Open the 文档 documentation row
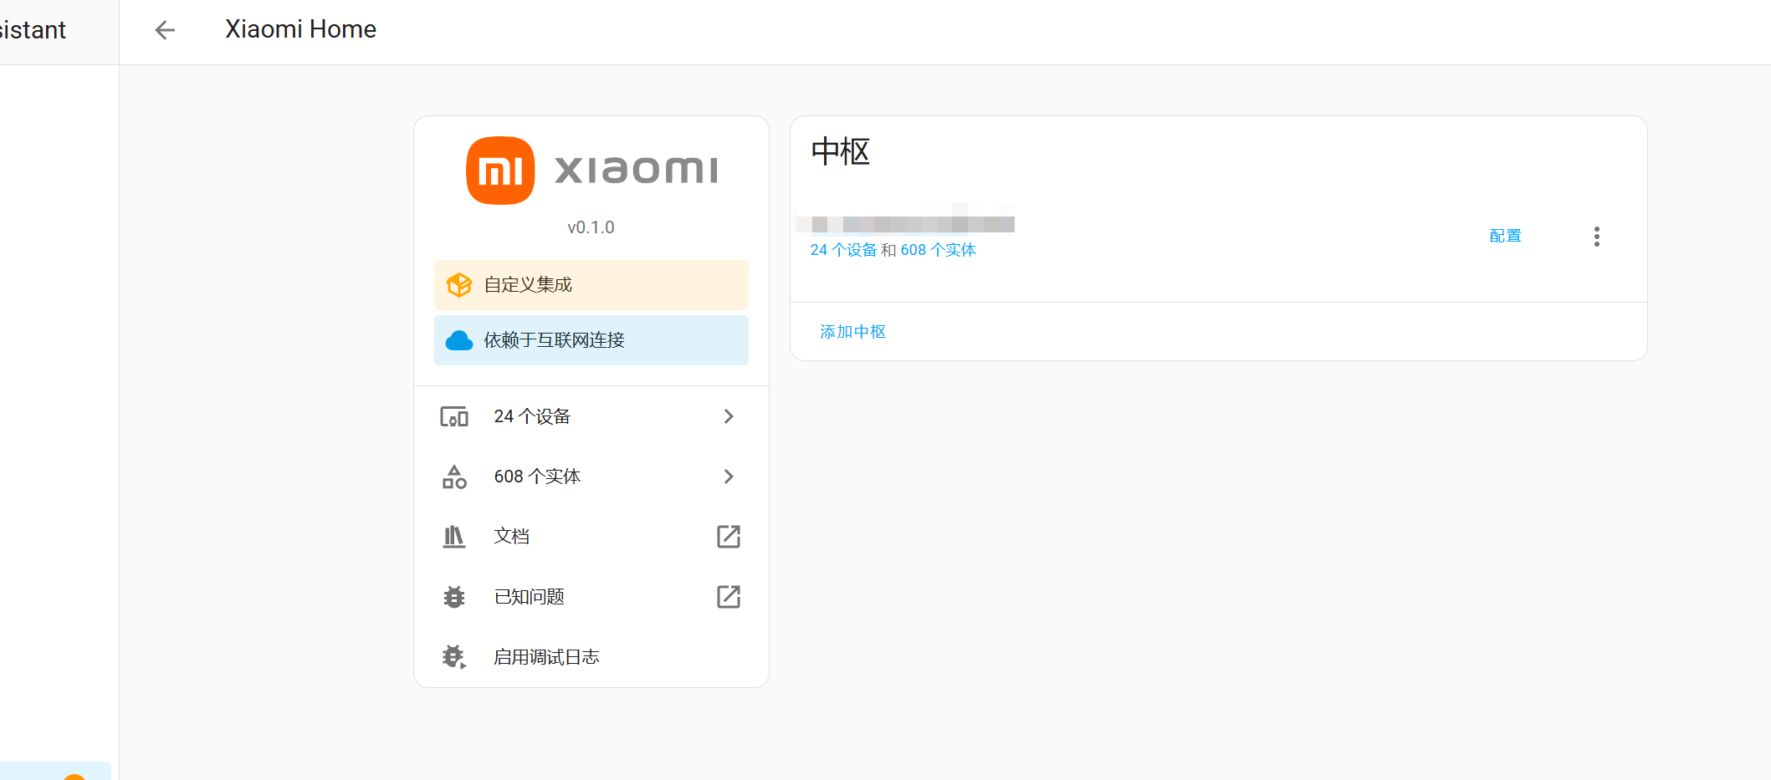Screen dimensions: 1771x780 pos(591,537)
